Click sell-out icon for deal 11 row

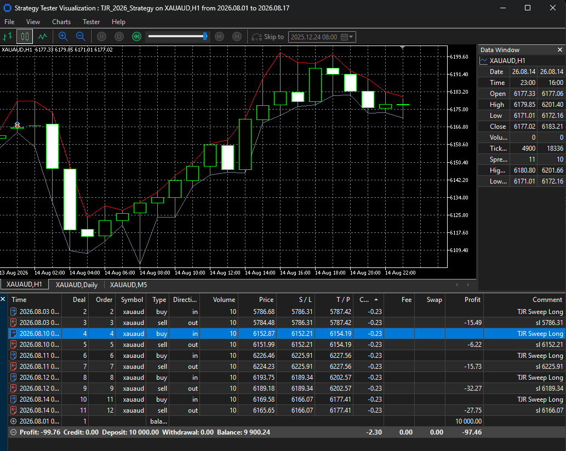[x=13, y=410]
